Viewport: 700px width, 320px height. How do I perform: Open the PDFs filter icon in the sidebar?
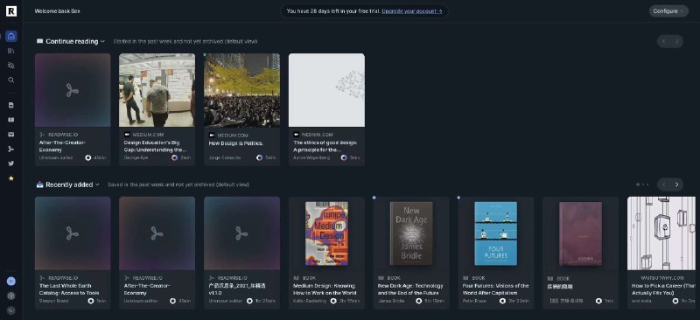11,149
